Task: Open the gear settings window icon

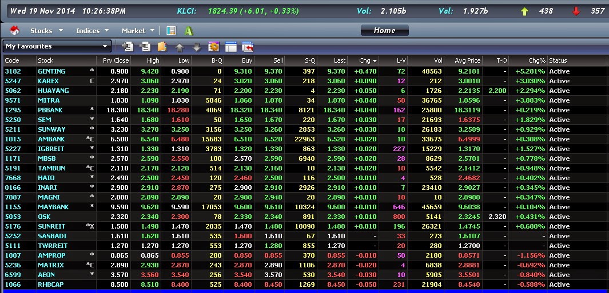Action: (x=214, y=47)
